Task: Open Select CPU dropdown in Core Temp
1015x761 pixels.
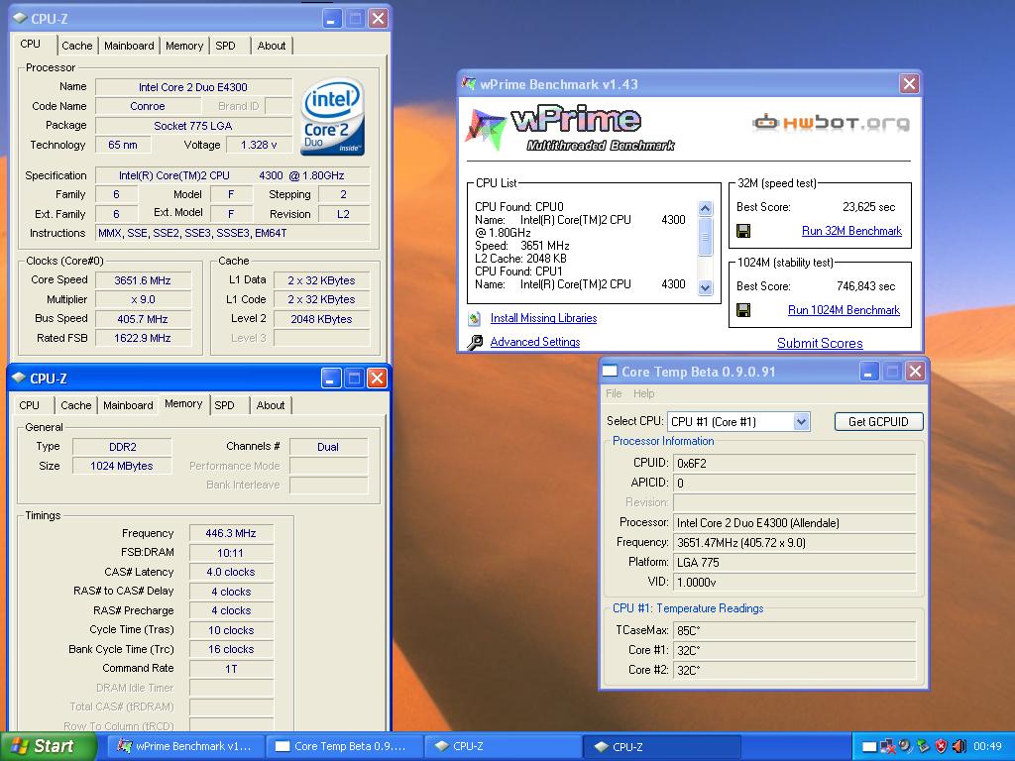Action: point(801,422)
